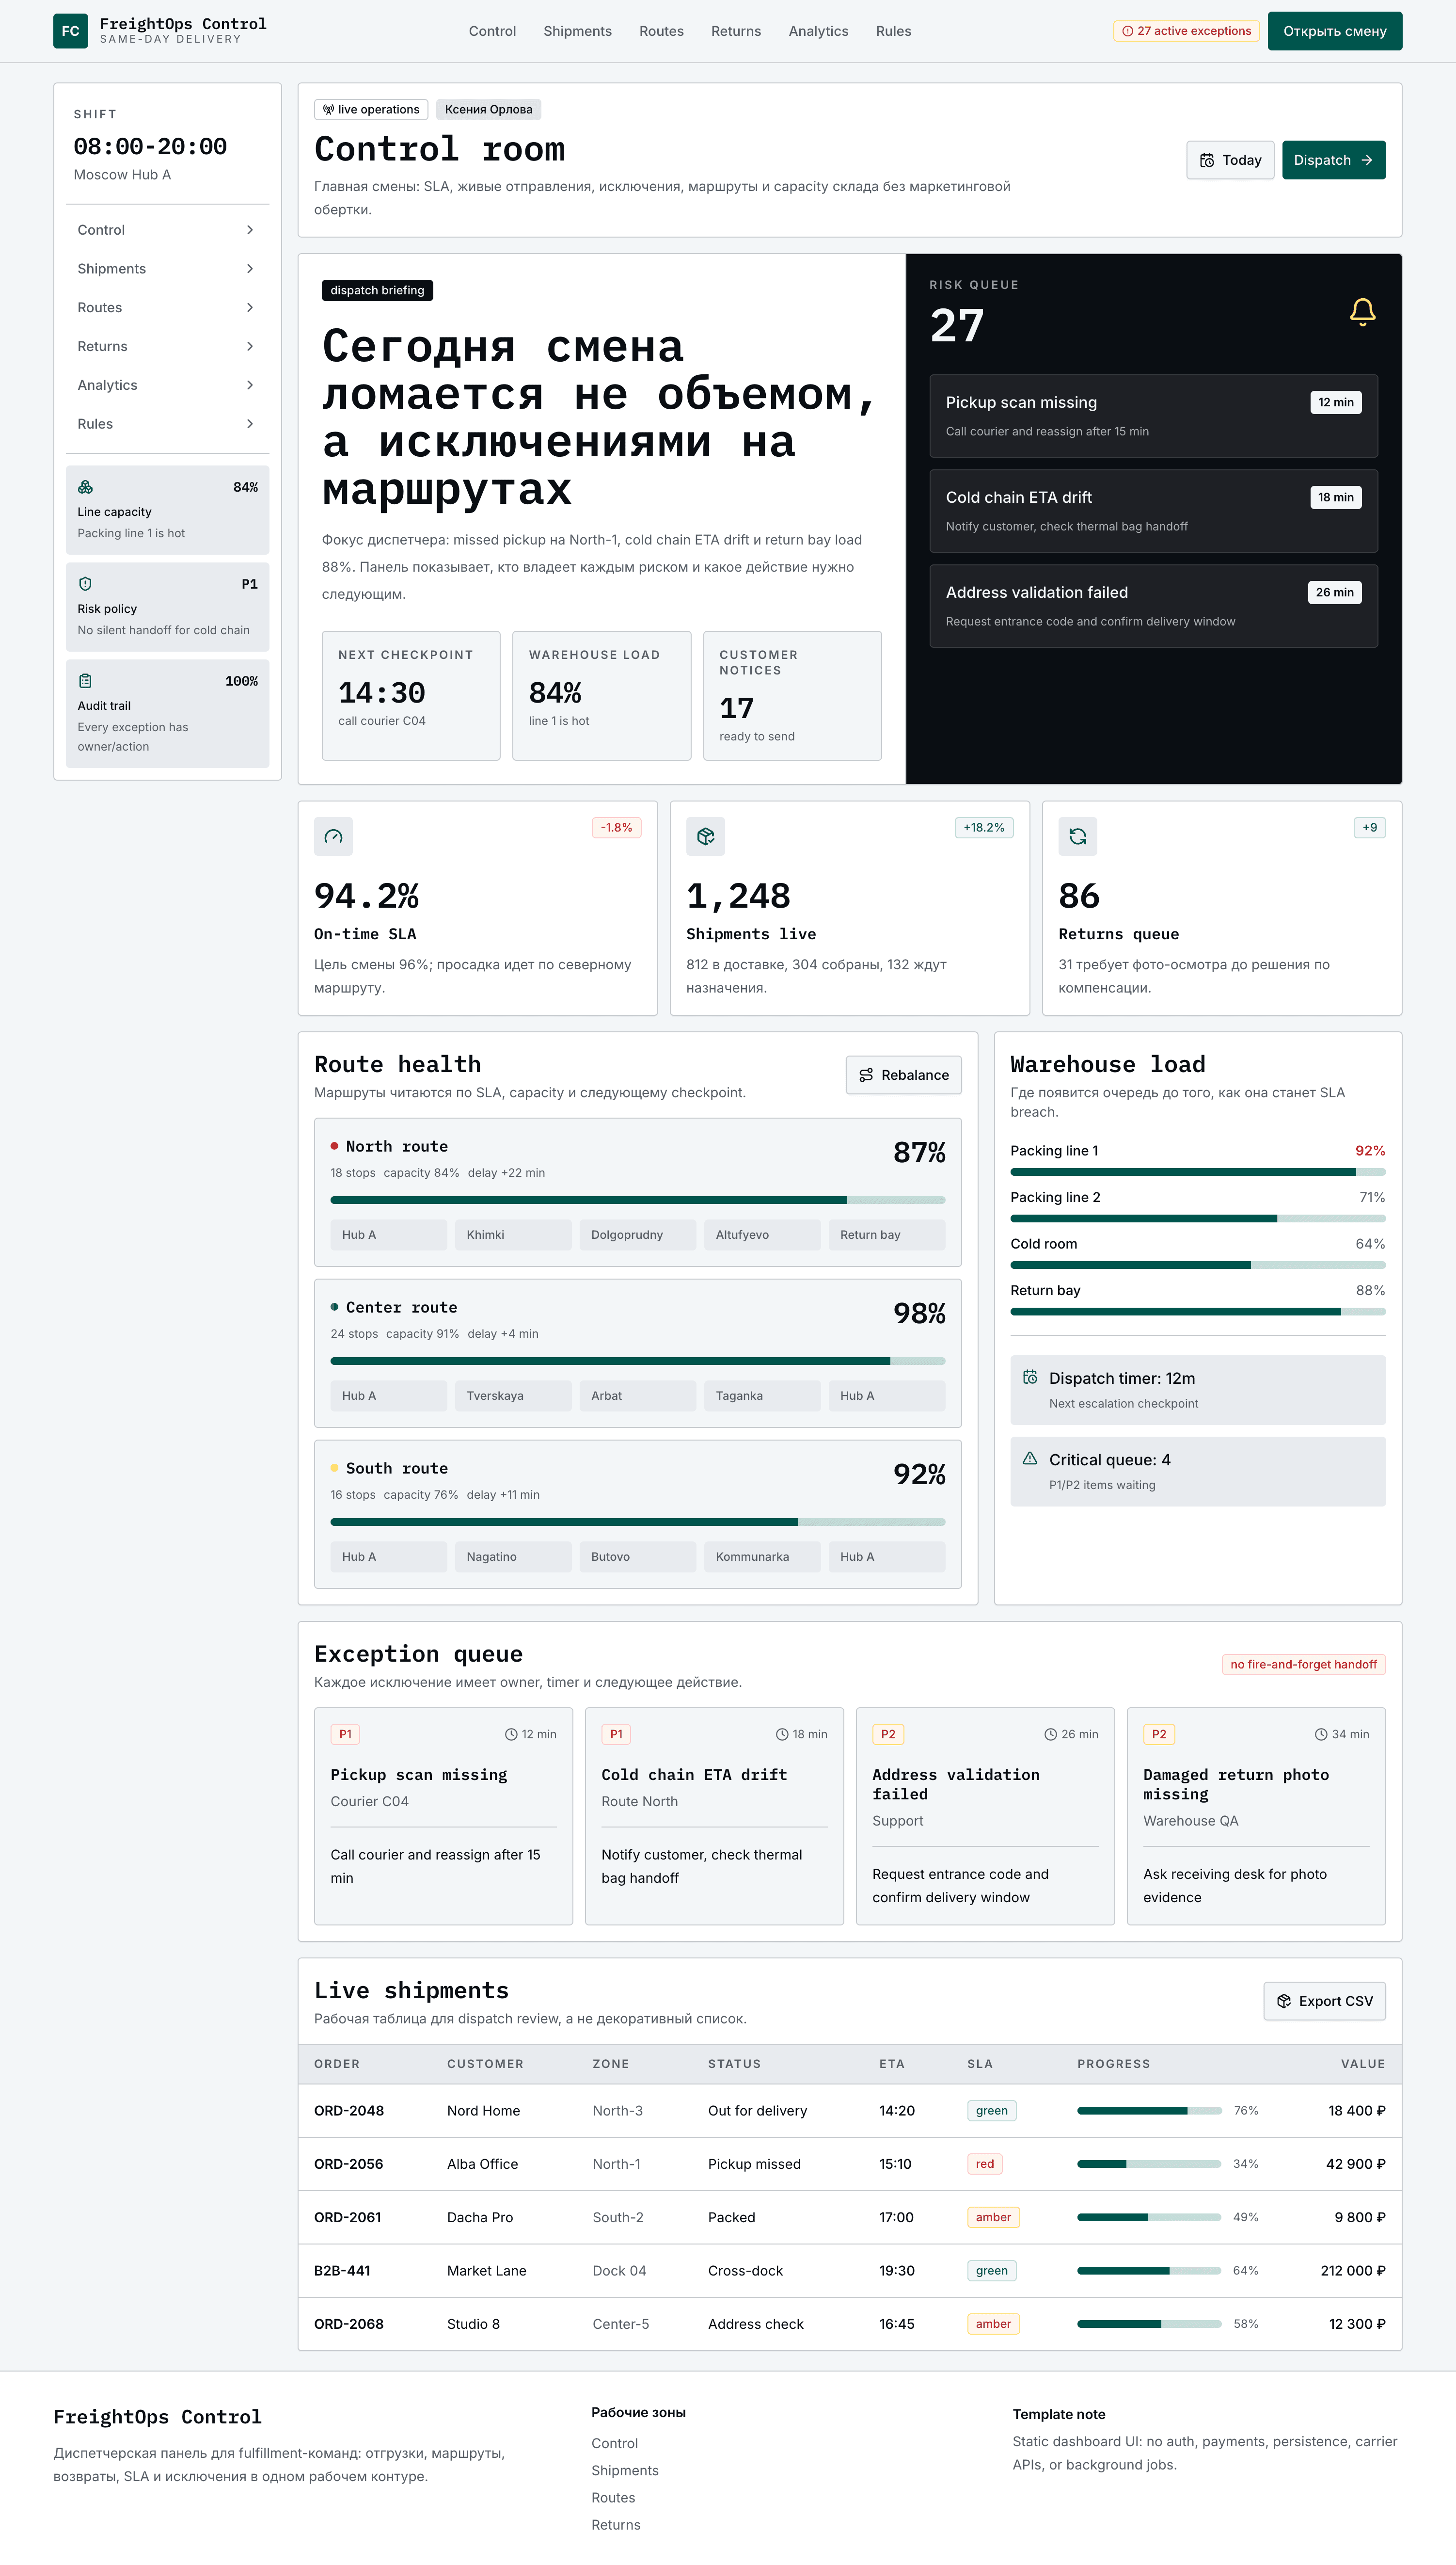Click the Packing line 1 load bar
The image size is (1456, 2565).
[1197, 1171]
